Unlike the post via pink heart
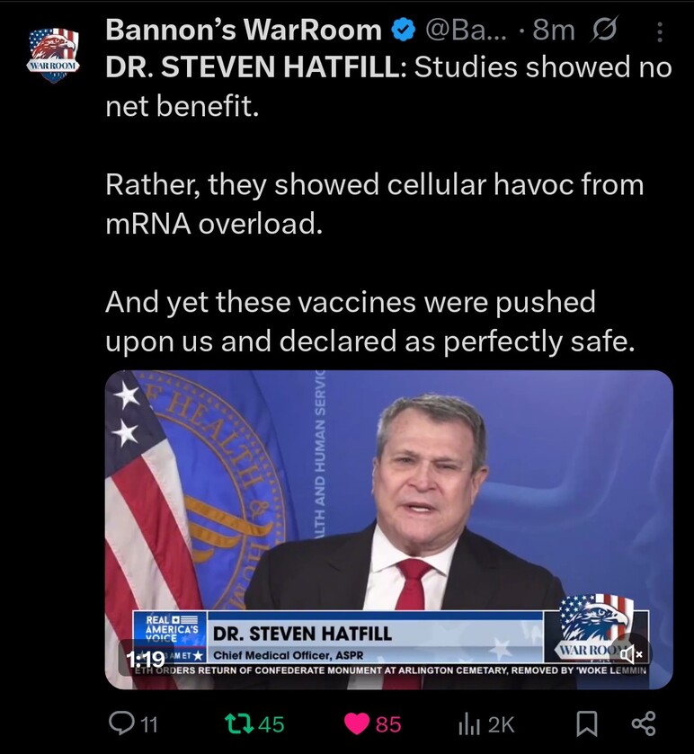Image resolution: width=694 pixels, height=754 pixels. (x=357, y=724)
